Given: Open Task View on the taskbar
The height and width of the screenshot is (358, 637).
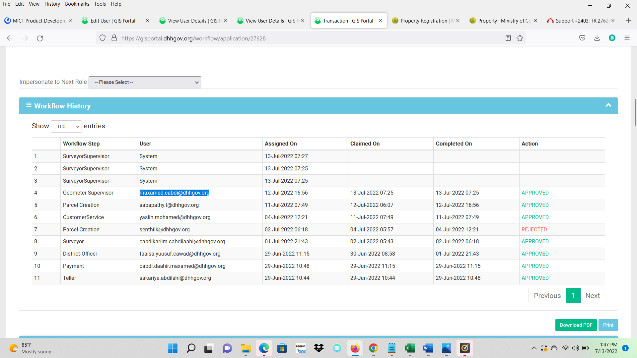Looking at the screenshot, I should 208,348.
